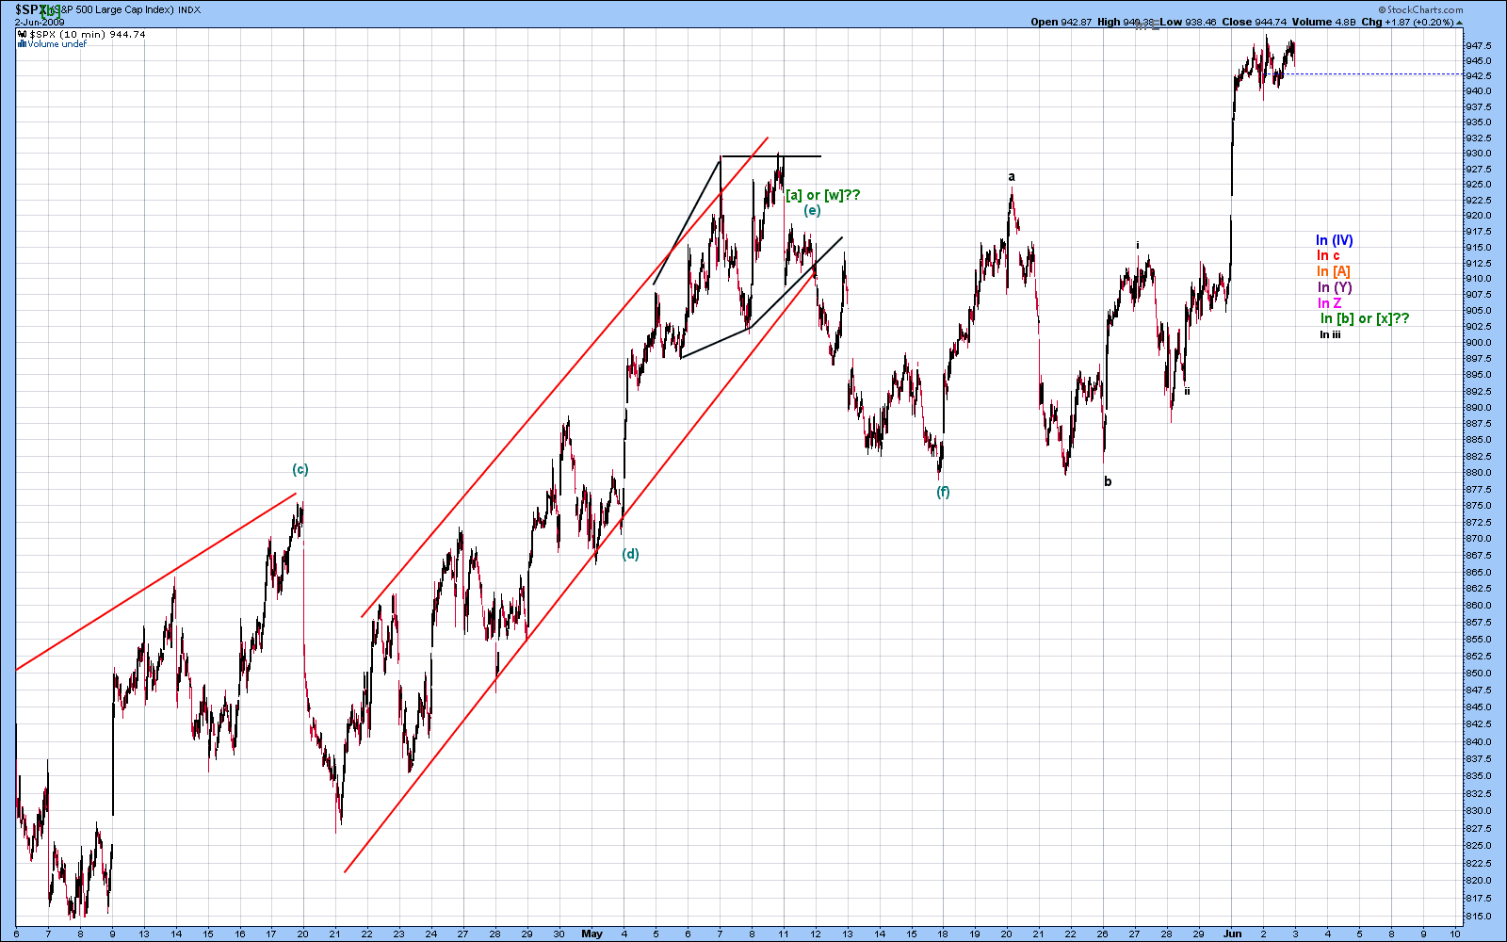
Task: Select the orange In [A] label
Action: click(x=1334, y=271)
